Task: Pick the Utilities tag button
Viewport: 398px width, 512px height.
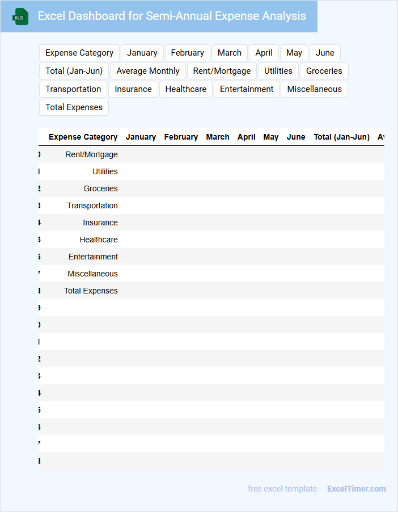Action: (278, 71)
